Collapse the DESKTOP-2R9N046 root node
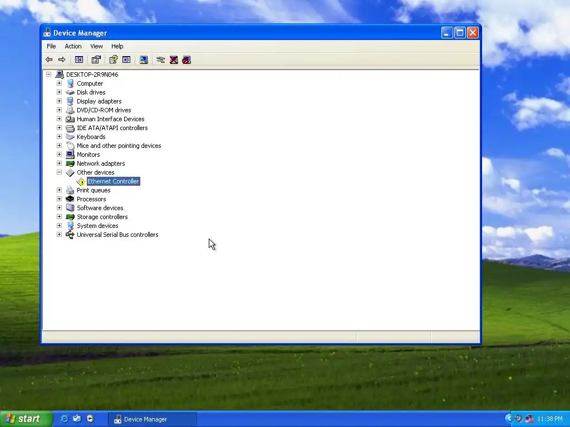Image resolution: width=570 pixels, height=427 pixels. (49, 75)
